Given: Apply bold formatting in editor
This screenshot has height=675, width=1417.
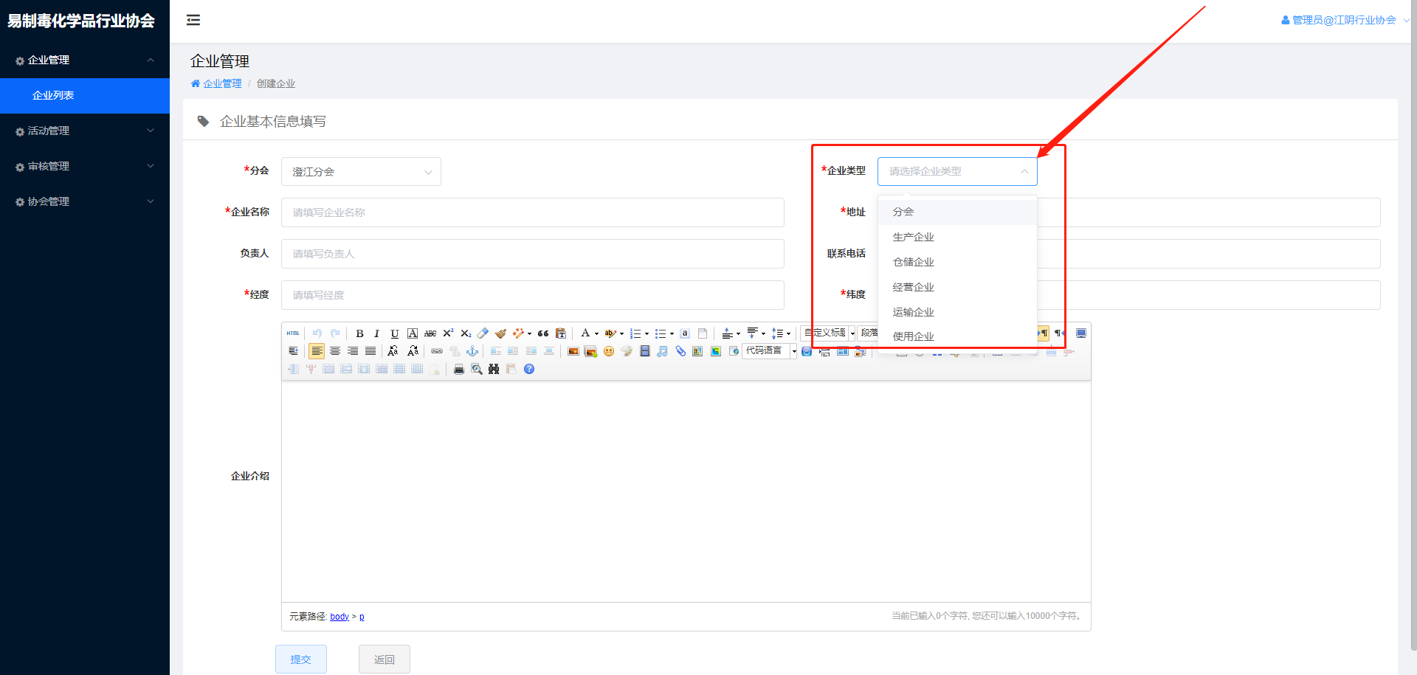Looking at the screenshot, I should coord(359,333).
